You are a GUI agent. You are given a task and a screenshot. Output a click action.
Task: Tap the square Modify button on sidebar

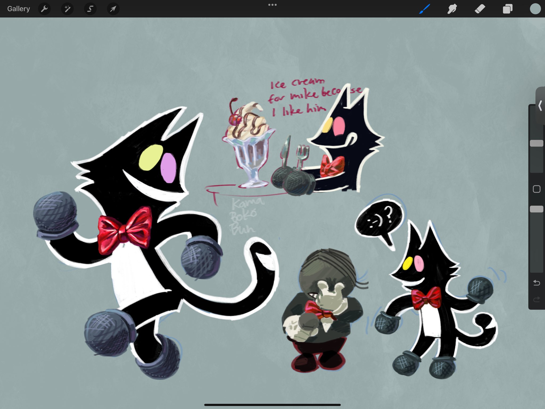click(536, 189)
